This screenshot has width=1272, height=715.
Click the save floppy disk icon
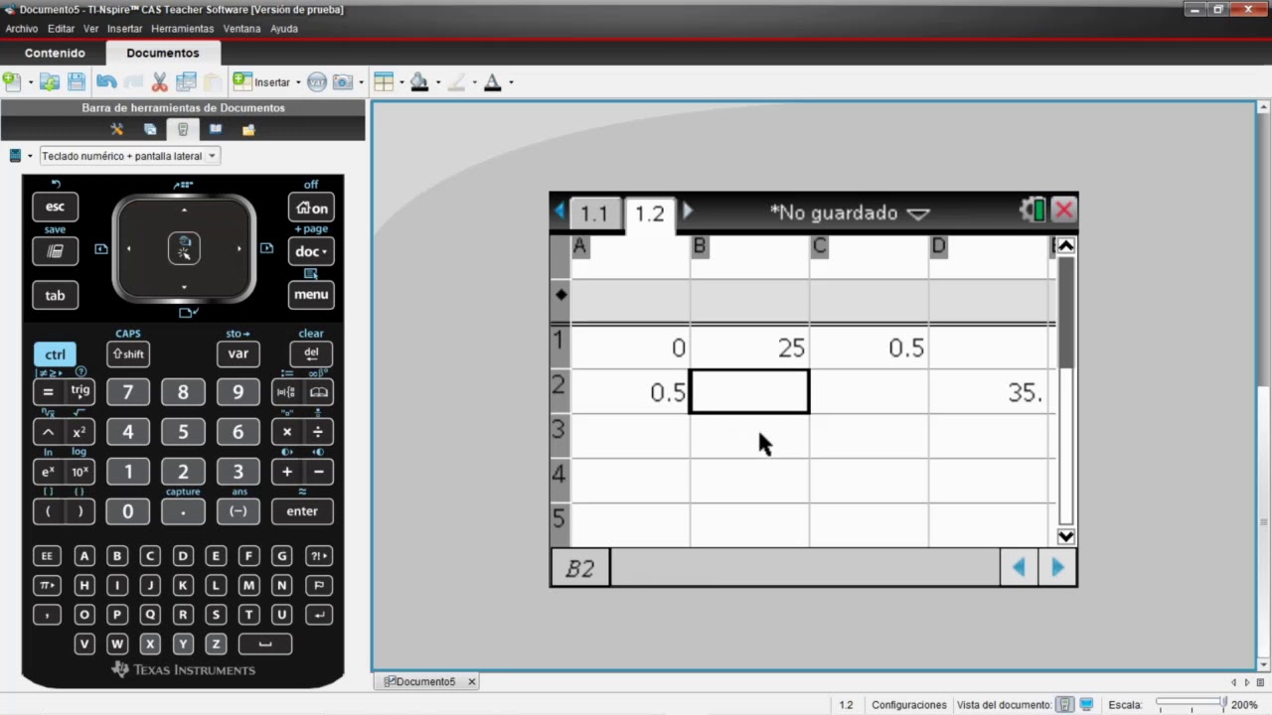click(77, 82)
